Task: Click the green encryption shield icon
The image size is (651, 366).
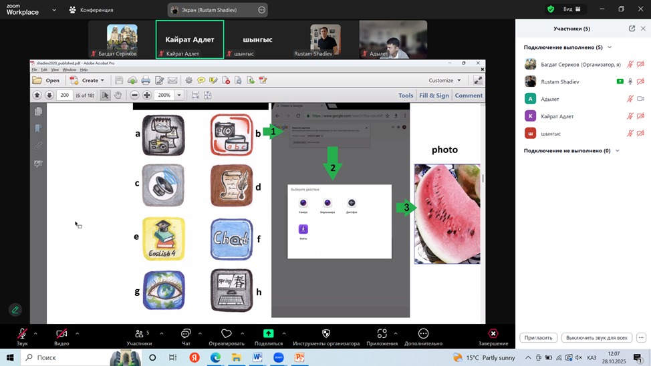Action: (551, 9)
